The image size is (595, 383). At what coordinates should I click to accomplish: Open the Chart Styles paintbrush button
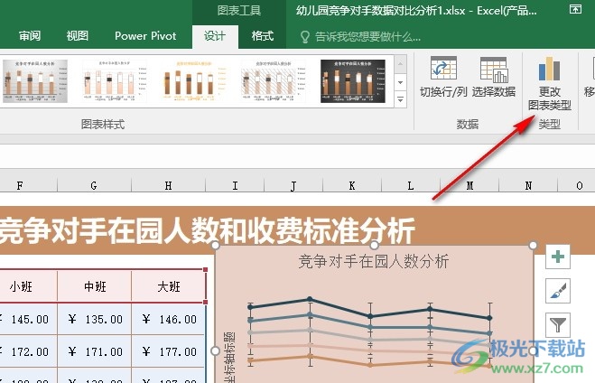point(558,291)
